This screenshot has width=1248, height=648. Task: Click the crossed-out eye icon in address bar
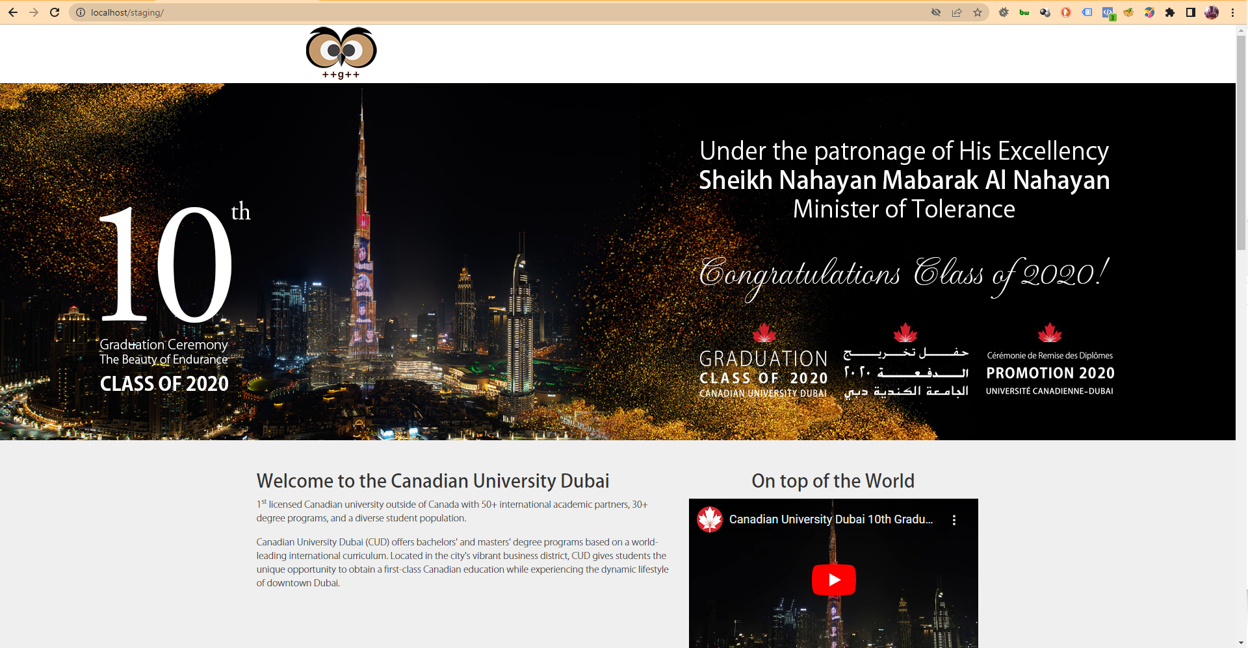[x=936, y=12]
